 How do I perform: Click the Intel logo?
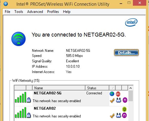coord(131,22)
